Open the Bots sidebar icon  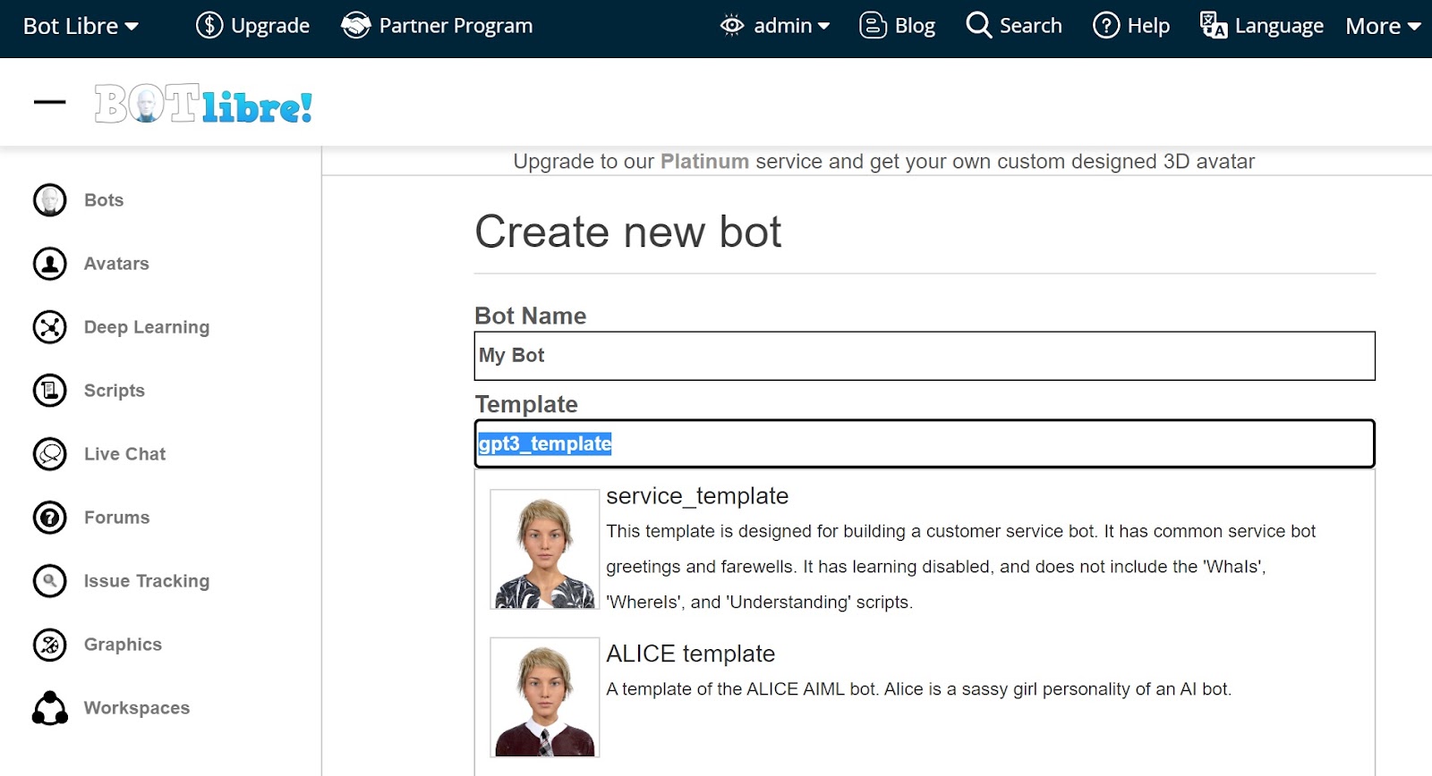tap(50, 200)
